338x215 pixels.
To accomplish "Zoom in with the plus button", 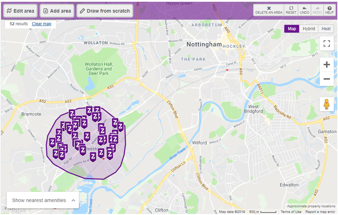I will pyautogui.click(x=327, y=65).
